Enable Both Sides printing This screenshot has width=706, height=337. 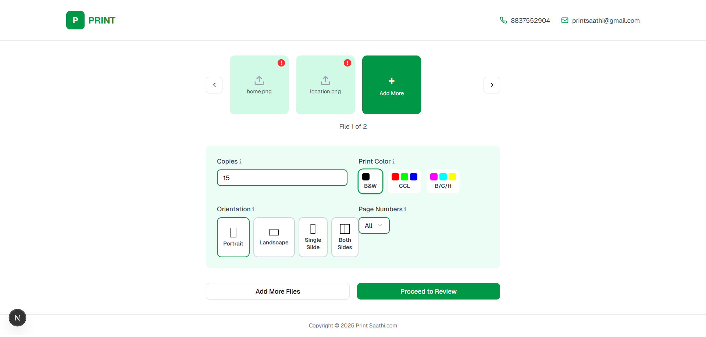(345, 237)
